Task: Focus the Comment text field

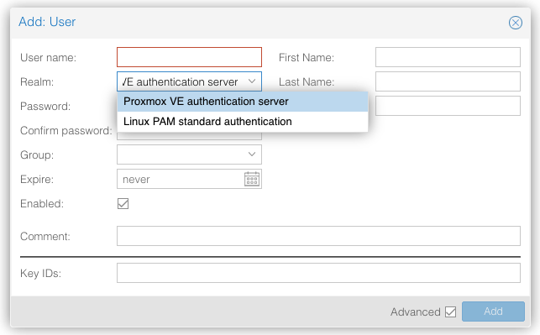Action: pos(318,236)
